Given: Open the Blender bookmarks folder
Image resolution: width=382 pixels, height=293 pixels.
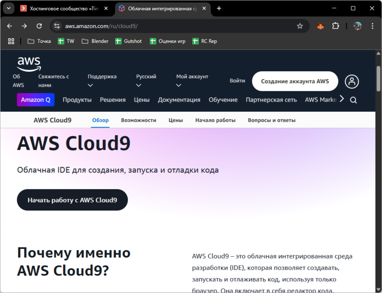Looking at the screenshot, I should click(95, 41).
